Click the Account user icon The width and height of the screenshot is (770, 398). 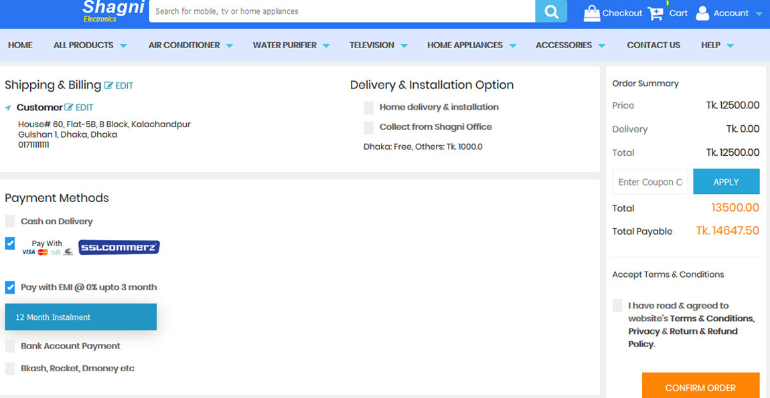(x=702, y=13)
